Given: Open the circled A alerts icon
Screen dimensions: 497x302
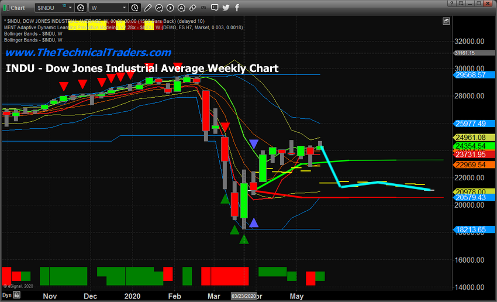Looking at the screenshot, I should (x=181, y=8).
